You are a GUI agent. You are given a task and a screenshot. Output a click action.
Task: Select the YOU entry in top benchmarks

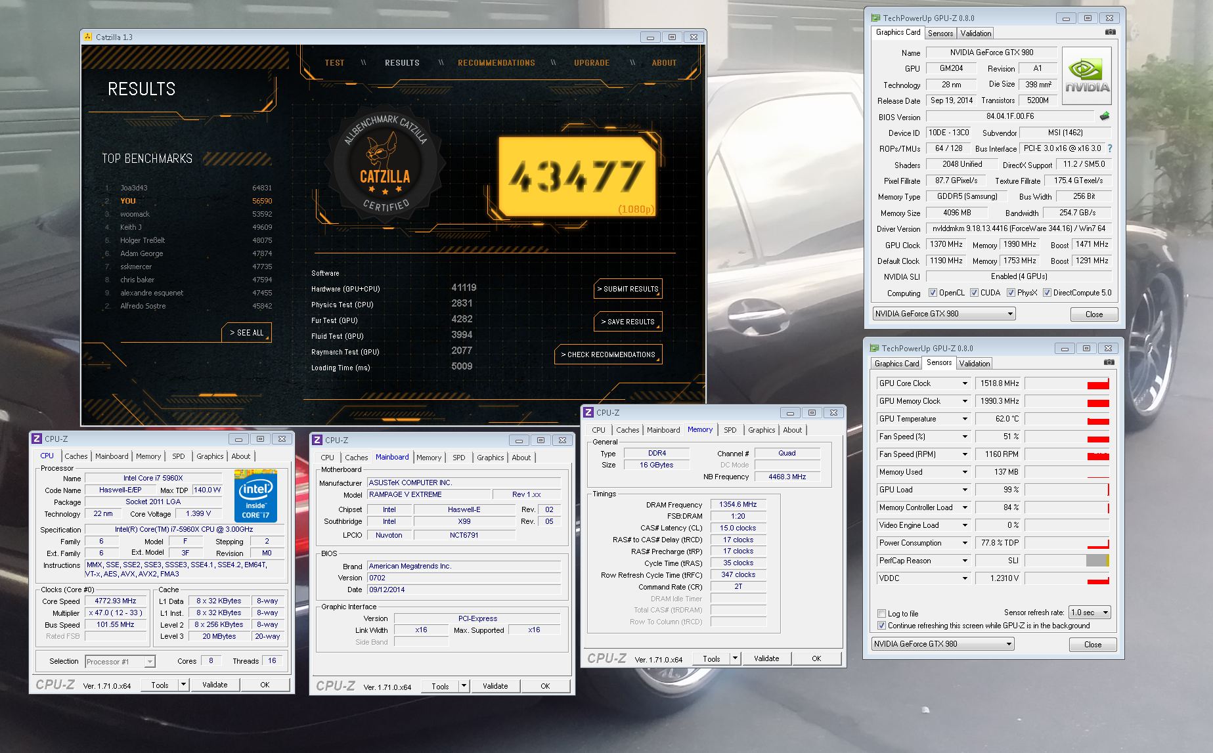pyautogui.click(x=188, y=201)
